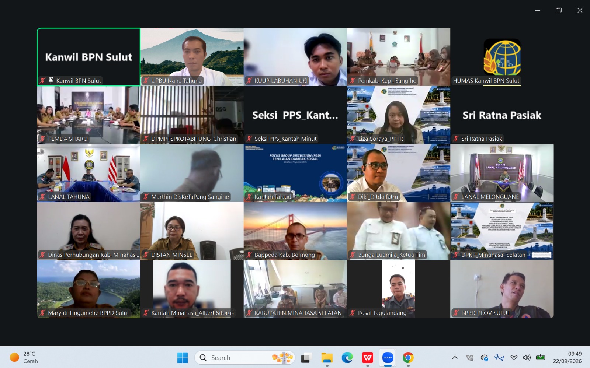This screenshot has height=368, width=590.
Task: Switch to the Zoom taskbar icon
Action: (x=388, y=358)
